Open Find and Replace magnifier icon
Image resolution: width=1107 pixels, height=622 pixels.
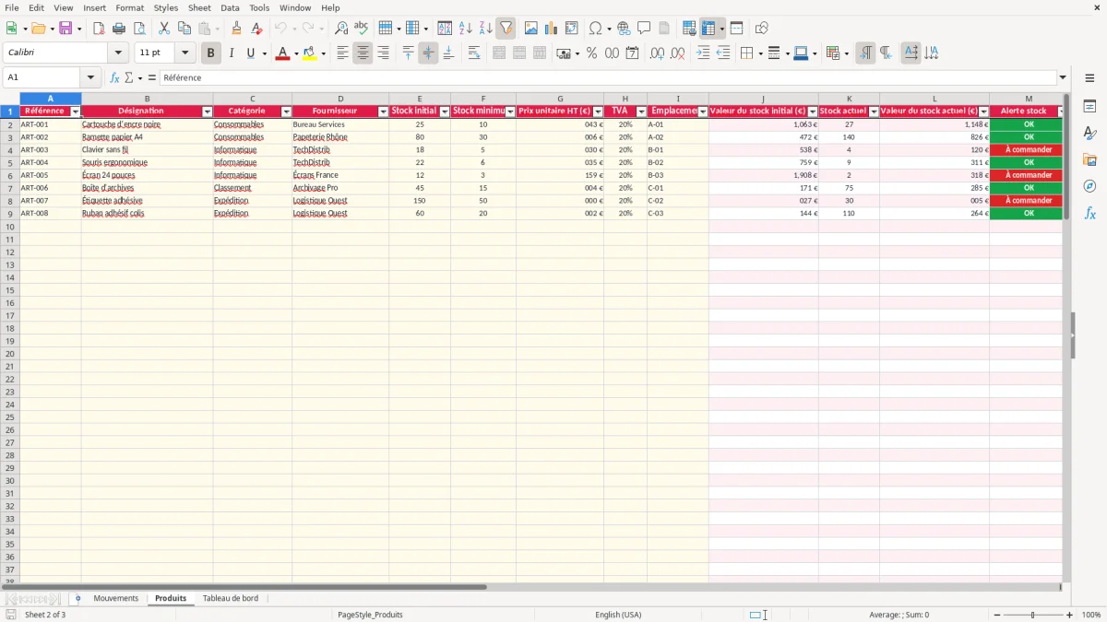[x=341, y=29]
